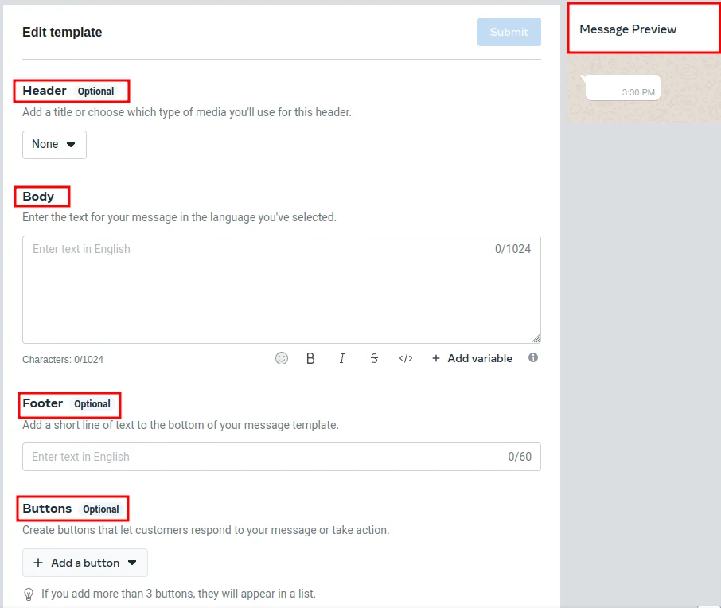Viewport: 721px width, 608px height.
Task: Click the Header section label
Action: [45, 91]
